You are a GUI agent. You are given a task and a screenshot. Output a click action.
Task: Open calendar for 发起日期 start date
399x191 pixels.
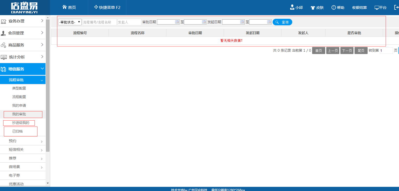242,22
